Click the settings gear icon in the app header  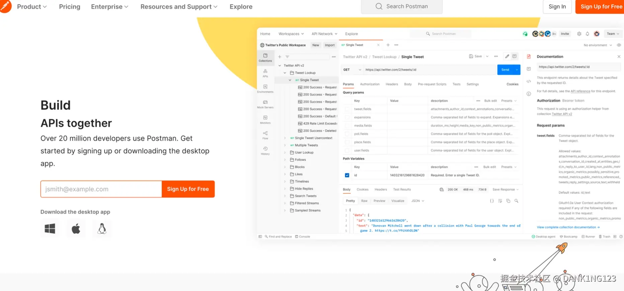pos(579,34)
